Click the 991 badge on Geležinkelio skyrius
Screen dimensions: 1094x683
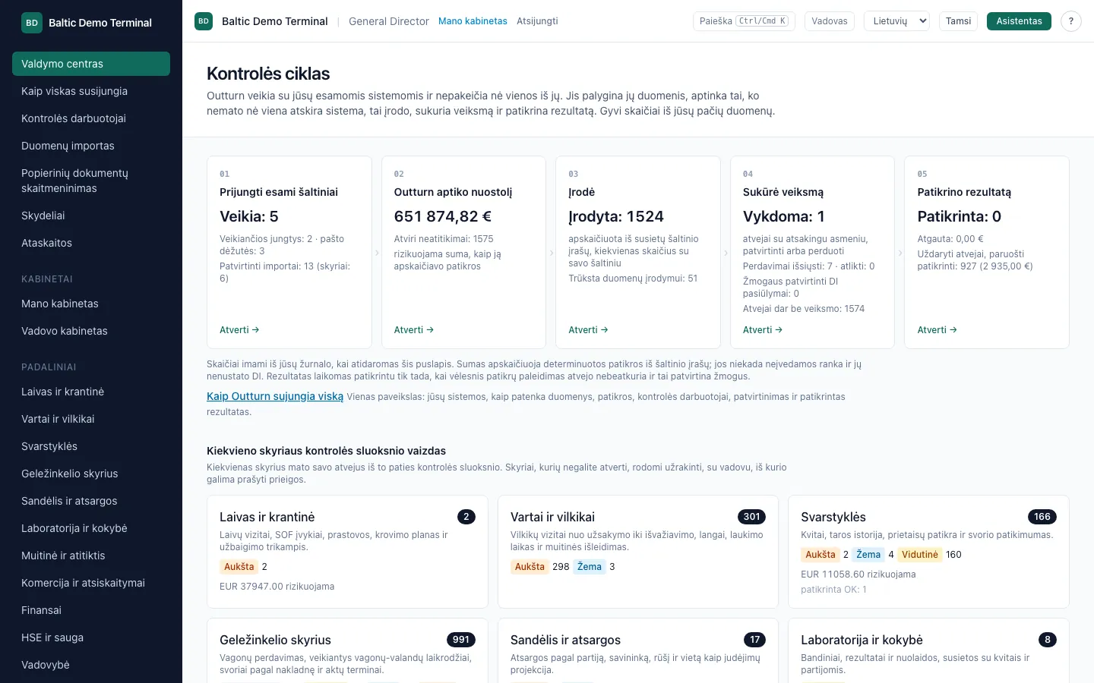tap(461, 640)
